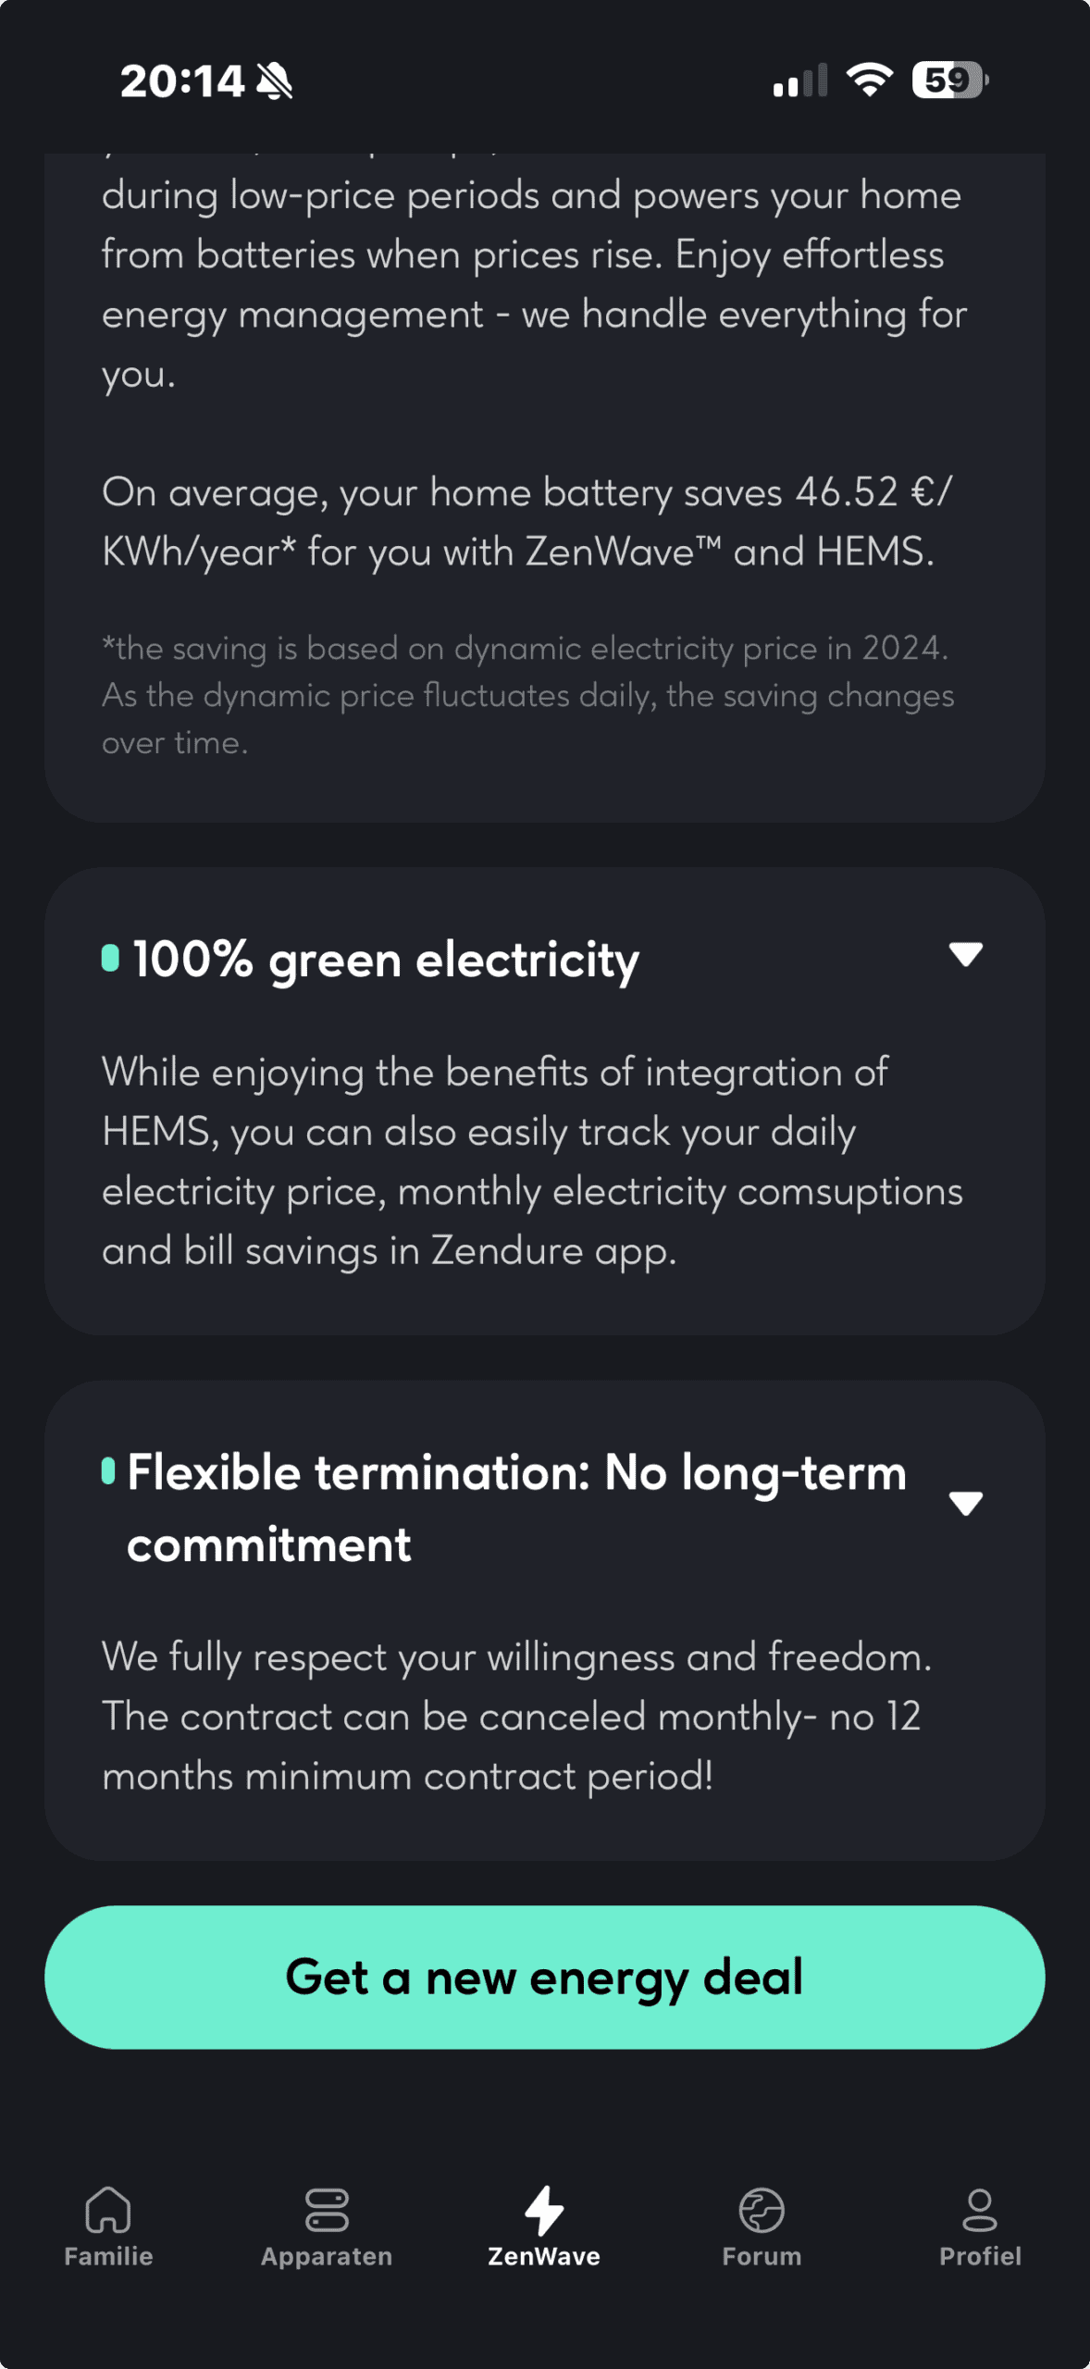Screen dimensions: 1090x2369
Task: Tap the dynamic price savings footnote text
Action: tap(527, 695)
